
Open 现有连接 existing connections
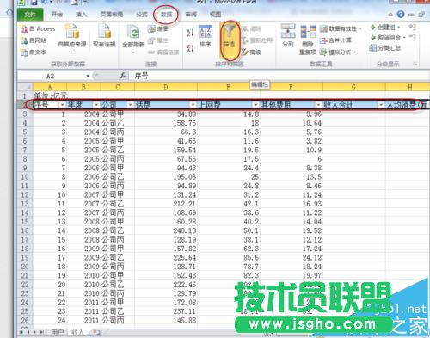[x=104, y=36]
